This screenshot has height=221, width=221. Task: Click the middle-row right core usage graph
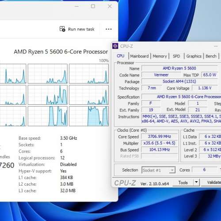(89, 95)
